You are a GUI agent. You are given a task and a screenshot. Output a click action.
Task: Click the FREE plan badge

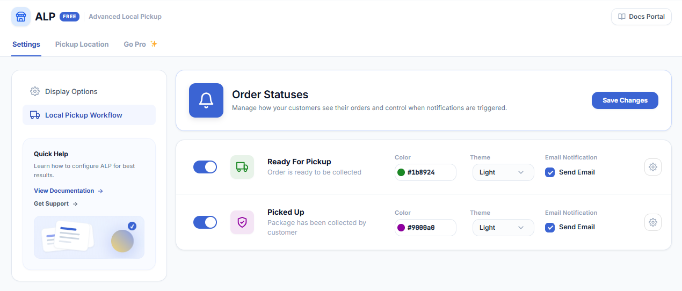pyautogui.click(x=69, y=17)
